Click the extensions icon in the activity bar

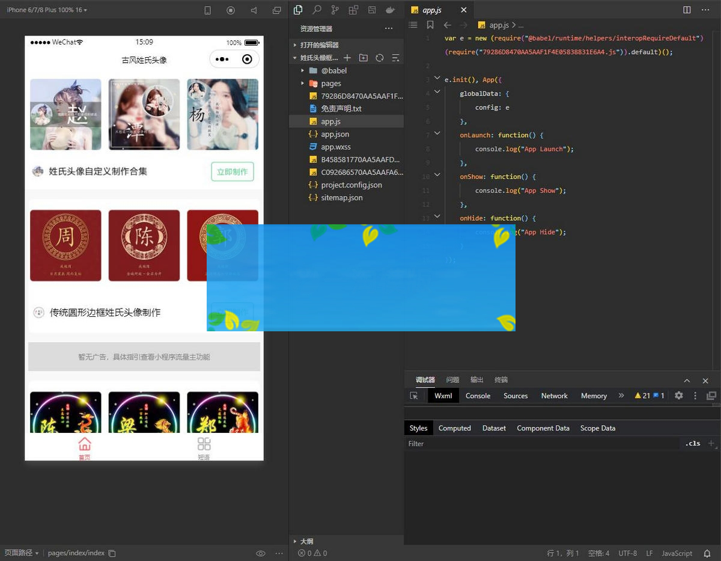pos(353,10)
